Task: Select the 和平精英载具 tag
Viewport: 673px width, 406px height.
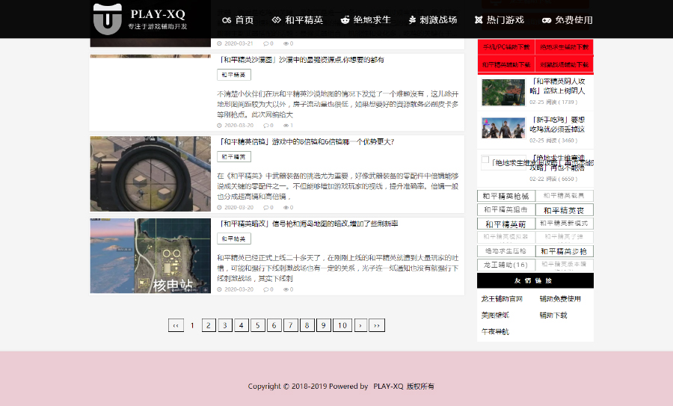Action: [x=565, y=196]
